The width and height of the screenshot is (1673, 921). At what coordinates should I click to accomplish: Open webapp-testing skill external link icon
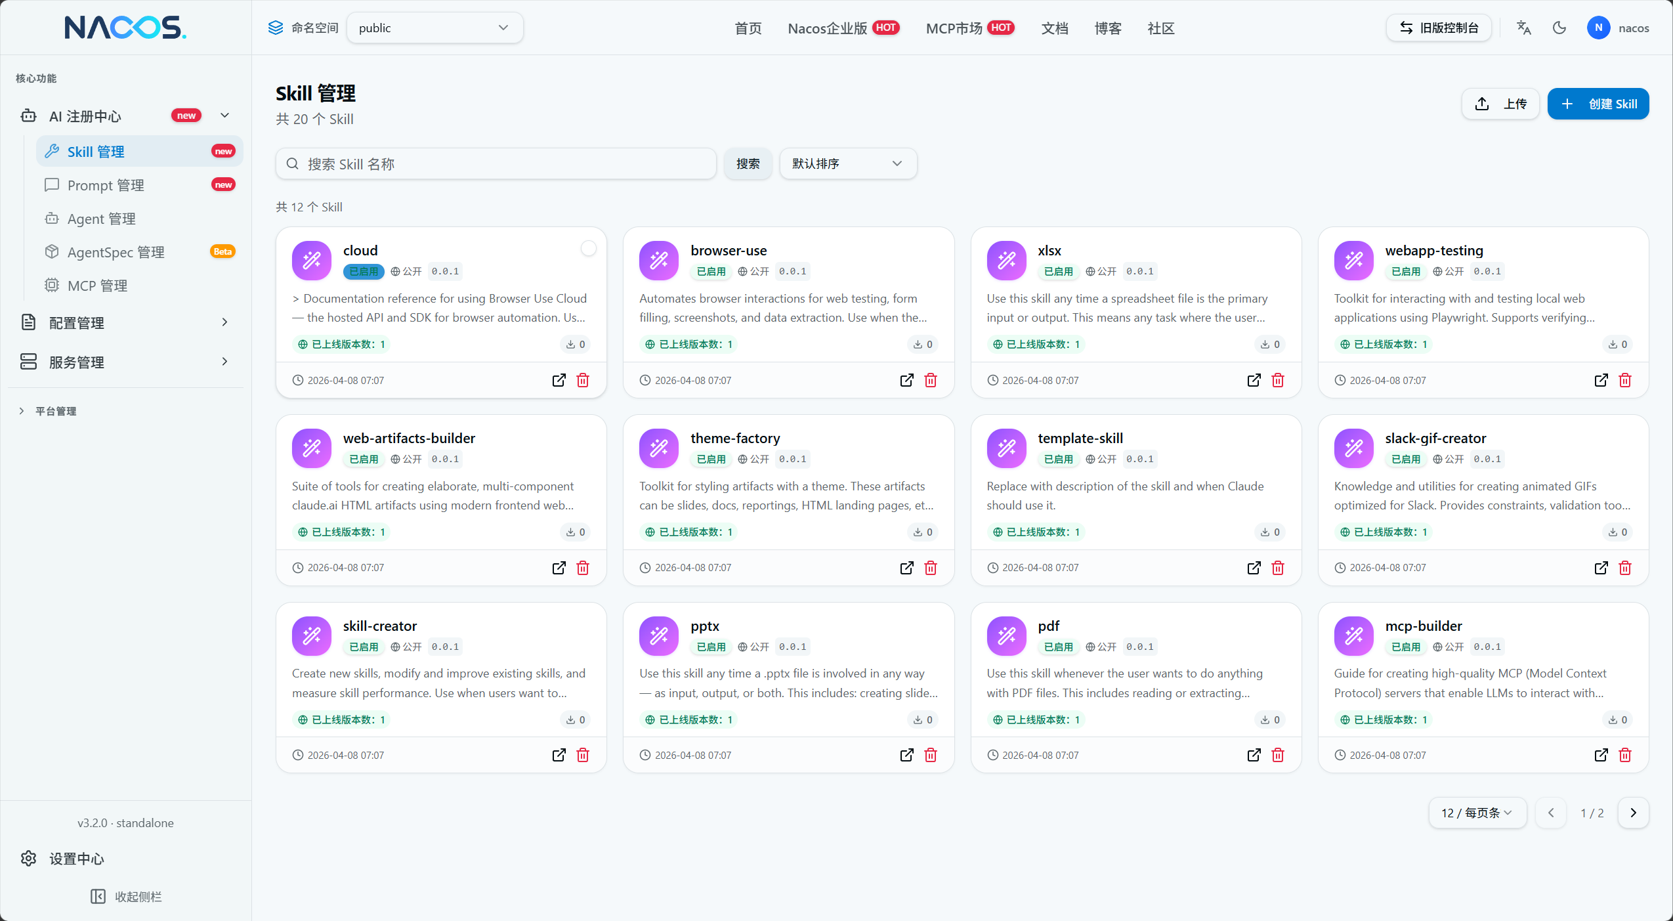pos(1601,380)
